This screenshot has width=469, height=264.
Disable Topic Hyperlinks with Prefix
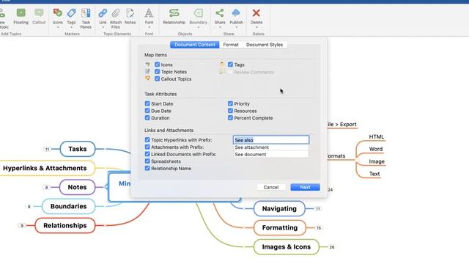pyautogui.click(x=147, y=140)
